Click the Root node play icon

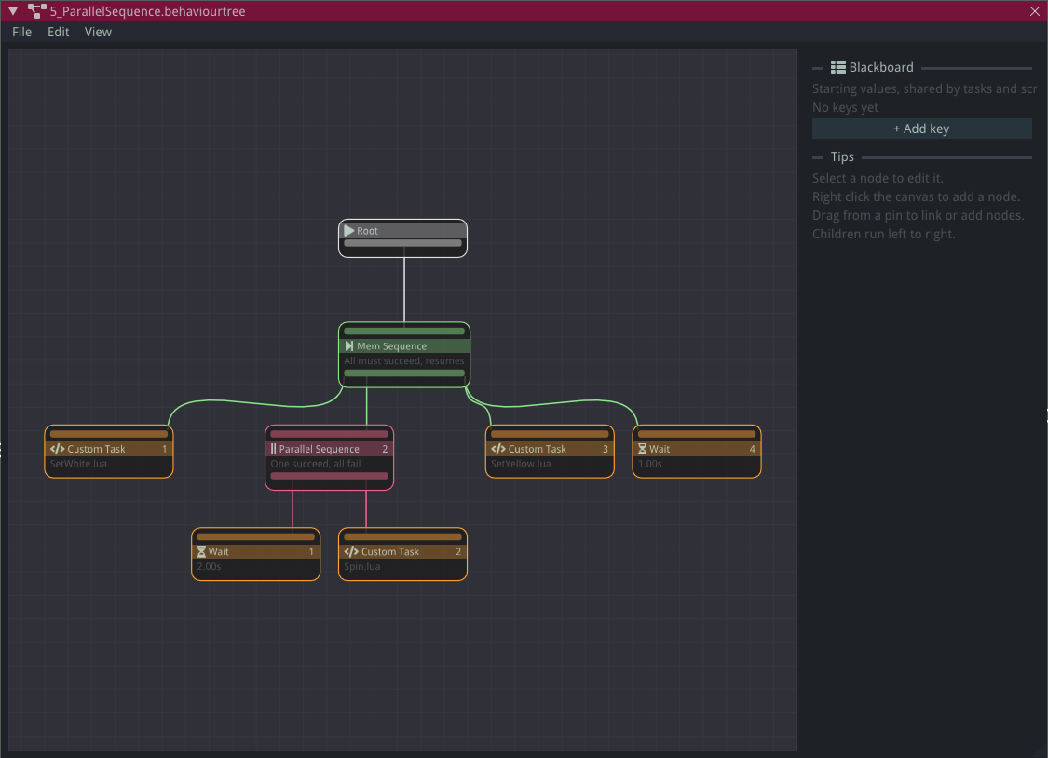coord(349,230)
